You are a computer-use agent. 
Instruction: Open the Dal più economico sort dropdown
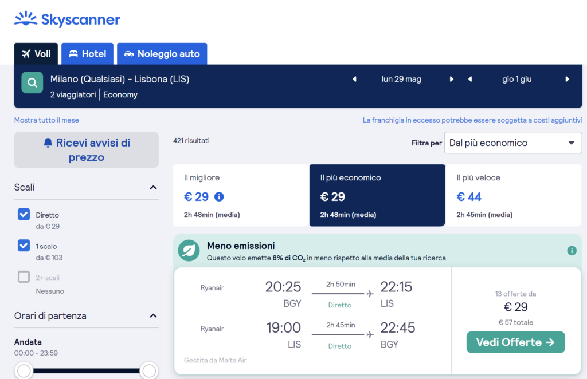512,143
